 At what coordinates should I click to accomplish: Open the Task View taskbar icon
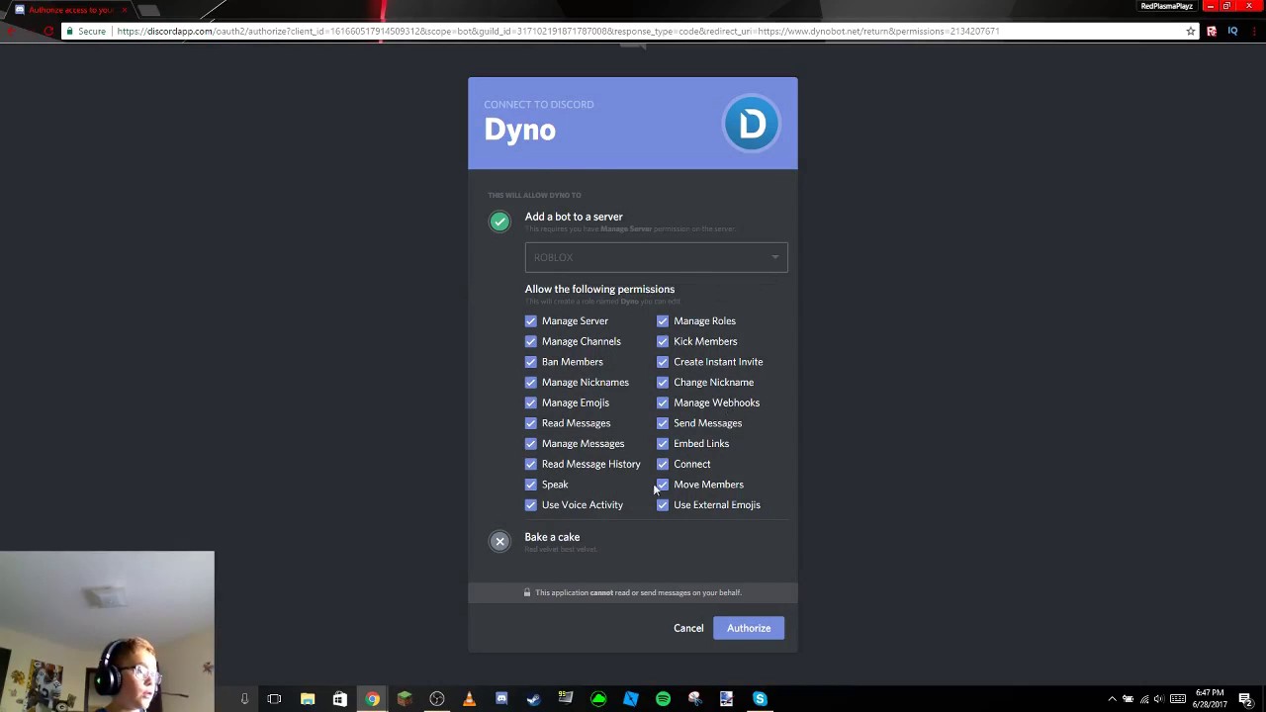click(x=274, y=699)
